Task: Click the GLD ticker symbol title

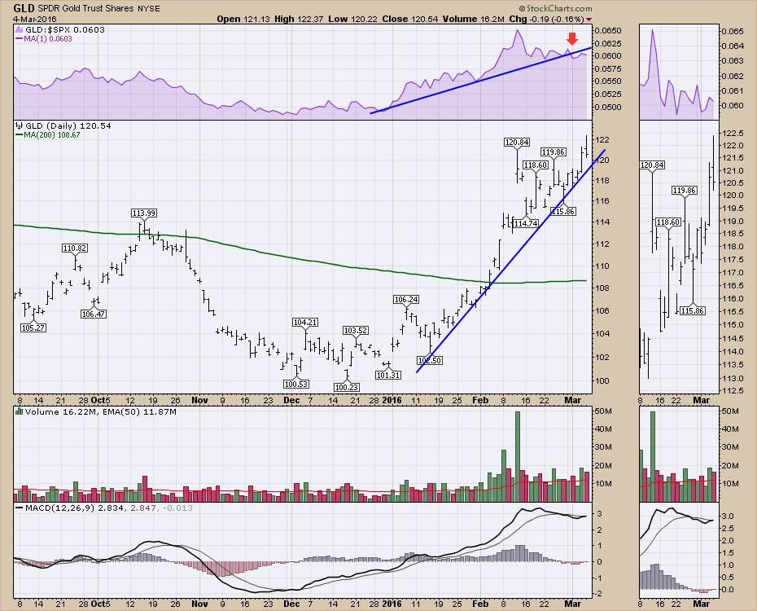Action: pos(24,7)
